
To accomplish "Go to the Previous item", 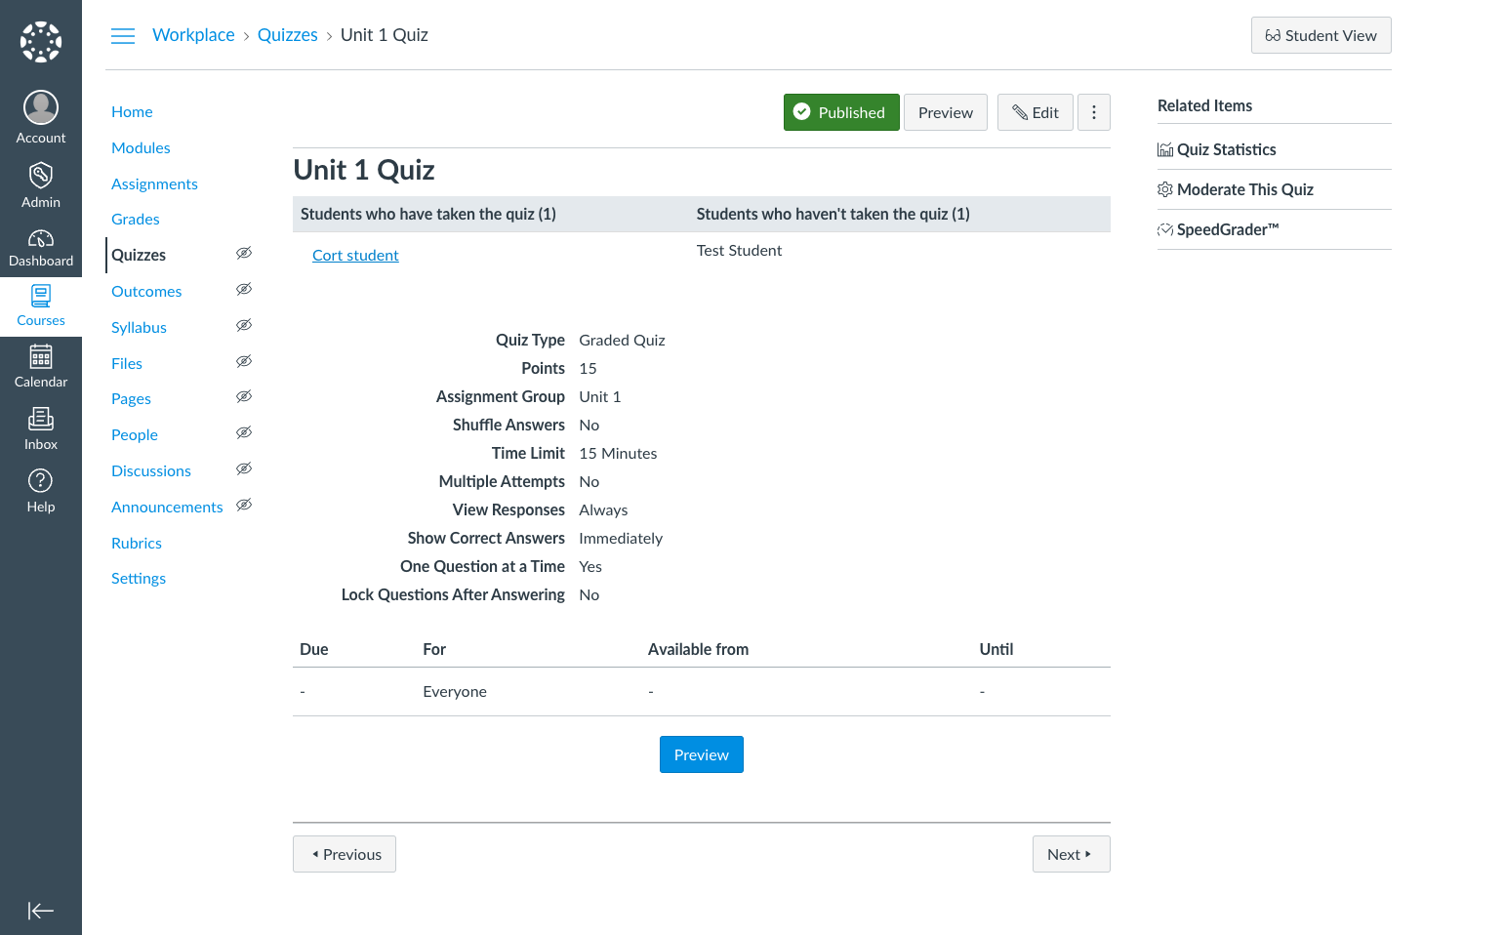I will coord(345,854).
